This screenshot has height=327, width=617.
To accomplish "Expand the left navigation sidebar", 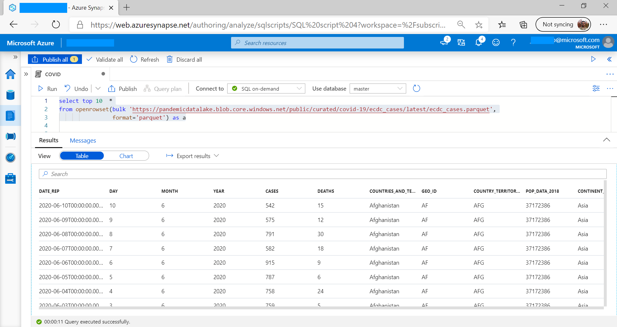I will tap(15, 57).
